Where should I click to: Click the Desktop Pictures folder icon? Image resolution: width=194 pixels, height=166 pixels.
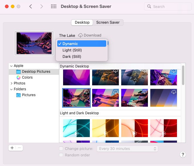[18, 72]
